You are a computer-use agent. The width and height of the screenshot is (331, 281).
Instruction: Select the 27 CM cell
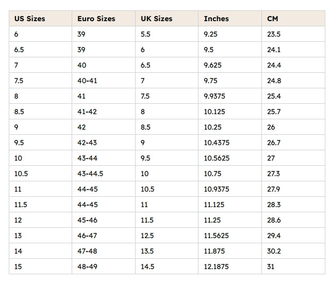[x=293, y=158]
